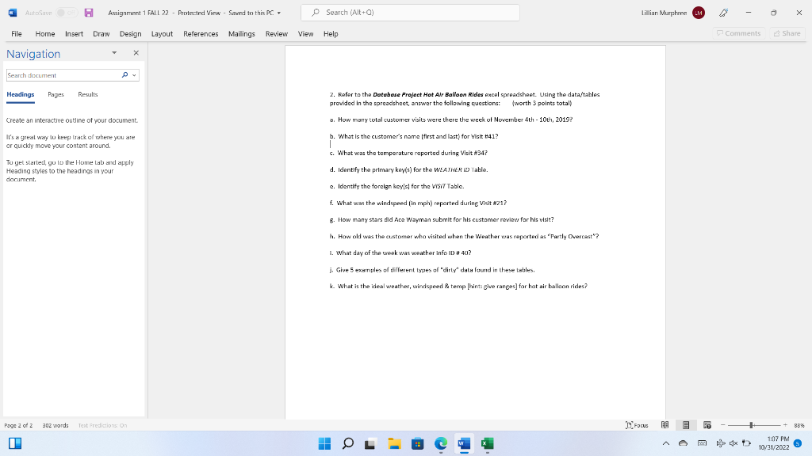Open Lillian Murphree account avatar

(698, 13)
